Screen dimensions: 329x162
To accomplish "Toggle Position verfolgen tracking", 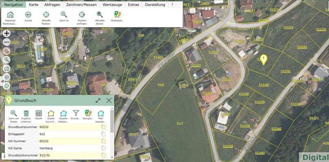I will 82,15.
